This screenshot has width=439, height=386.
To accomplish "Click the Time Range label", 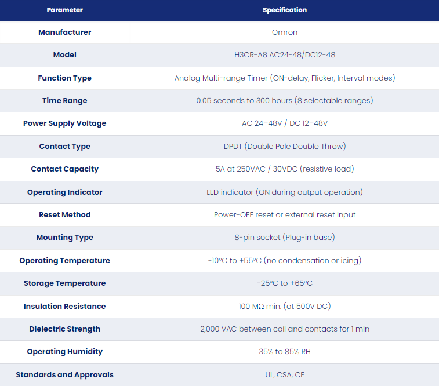I will [x=65, y=101].
